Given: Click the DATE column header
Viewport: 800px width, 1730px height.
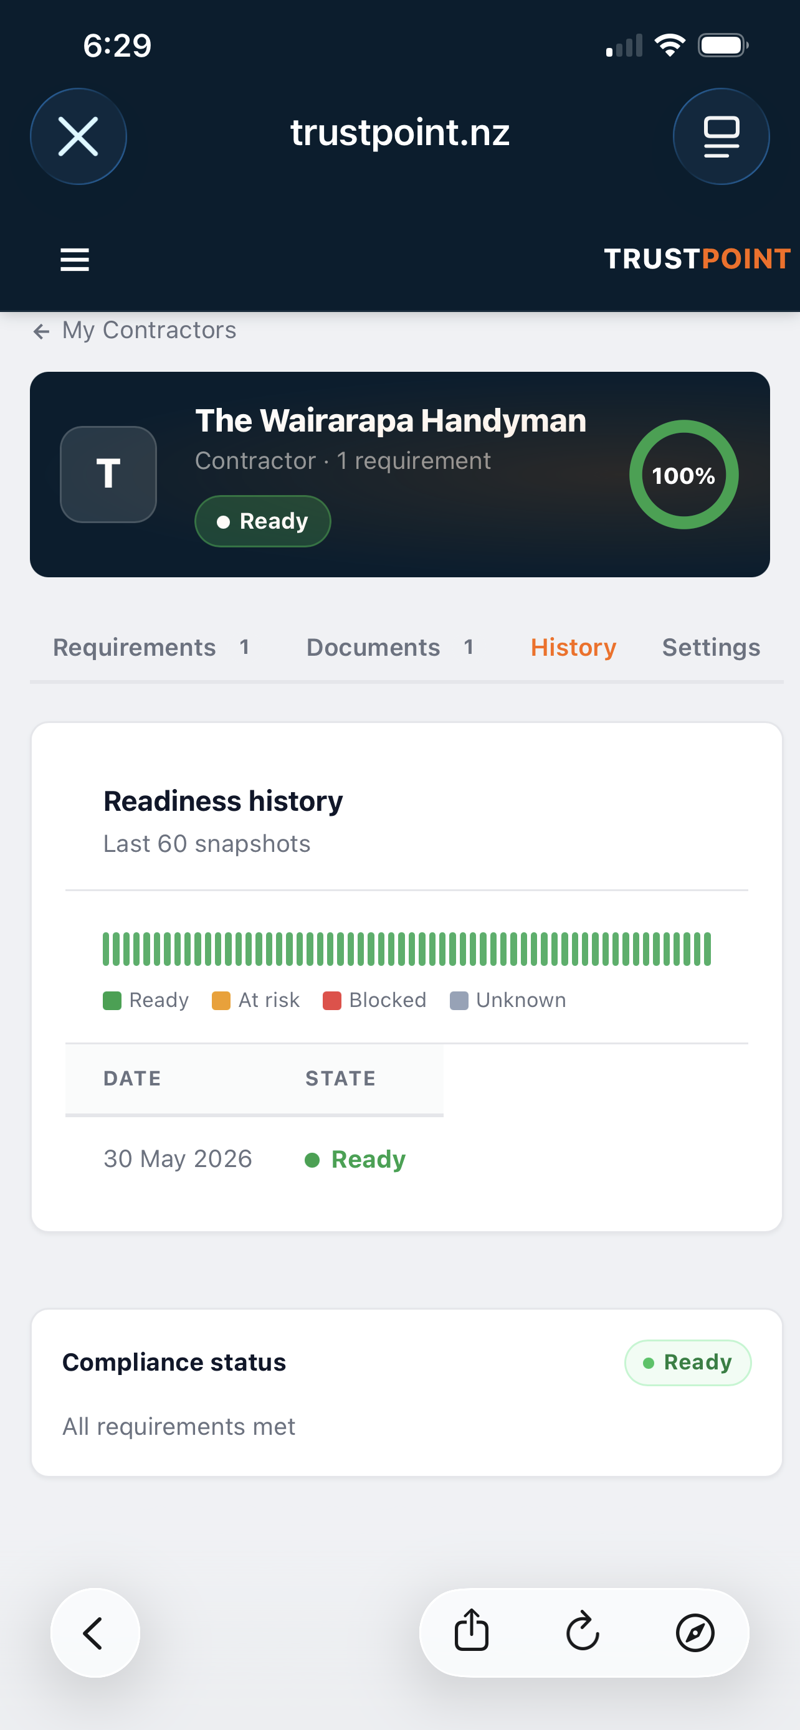Looking at the screenshot, I should 132,1079.
